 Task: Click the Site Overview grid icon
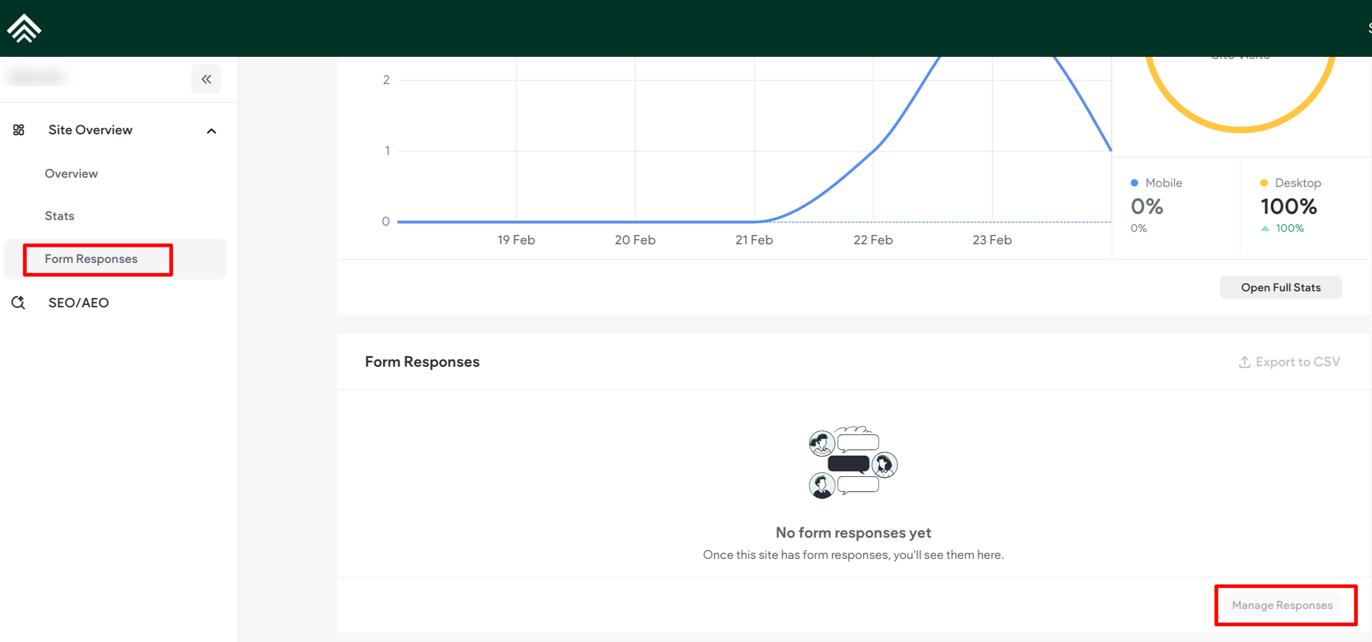tap(19, 130)
